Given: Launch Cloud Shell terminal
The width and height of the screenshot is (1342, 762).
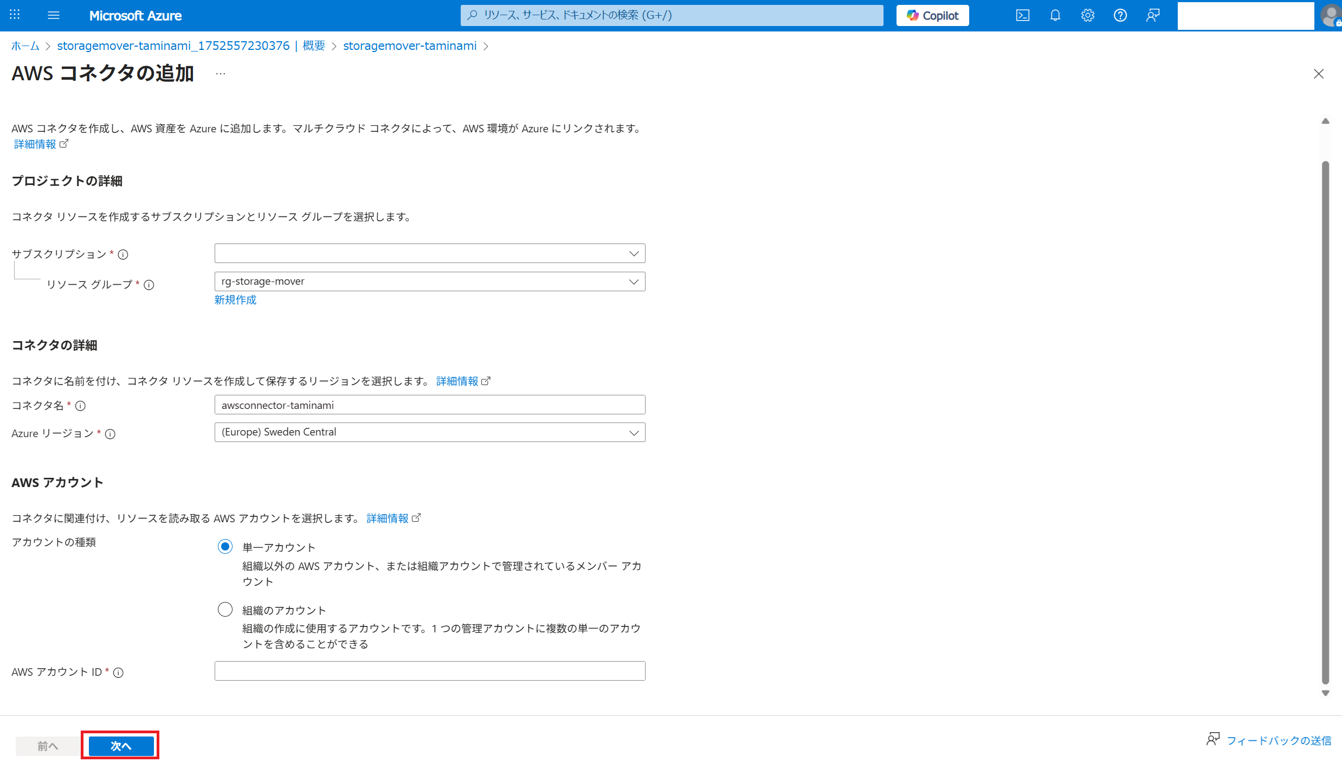Looking at the screenshot, I should point(1022,15).
